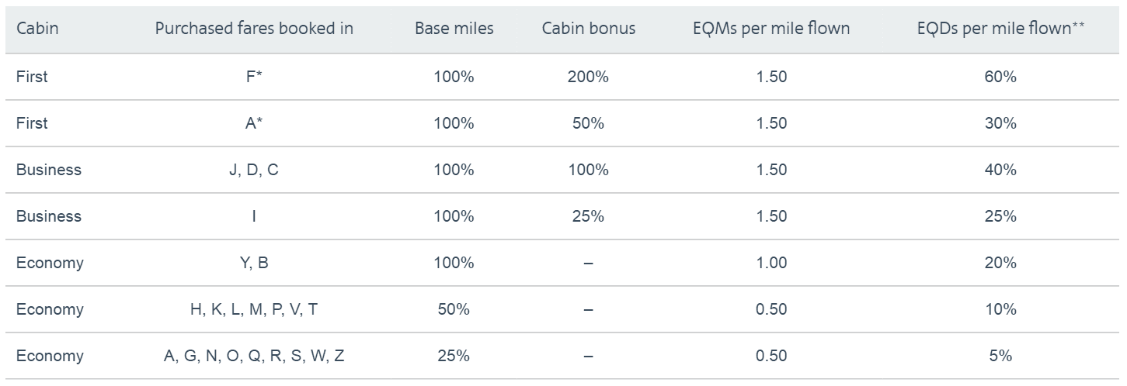Select the 60% EQDs value
The width and height of the screenshot is (1127, 386).
1001,77
